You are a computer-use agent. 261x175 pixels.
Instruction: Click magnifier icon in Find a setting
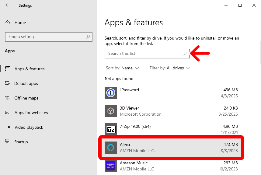pos(88,37)
